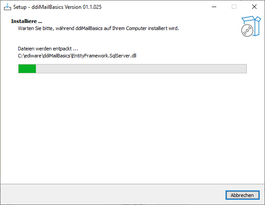The image size is (265, 205).
Task: Click "installiert wird" at end of description
Action: [x=163, y=28]
